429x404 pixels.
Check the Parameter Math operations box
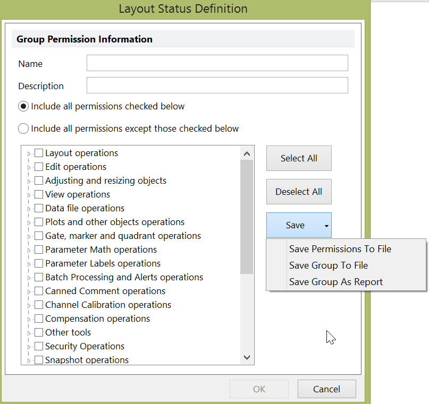click(39, 250)
